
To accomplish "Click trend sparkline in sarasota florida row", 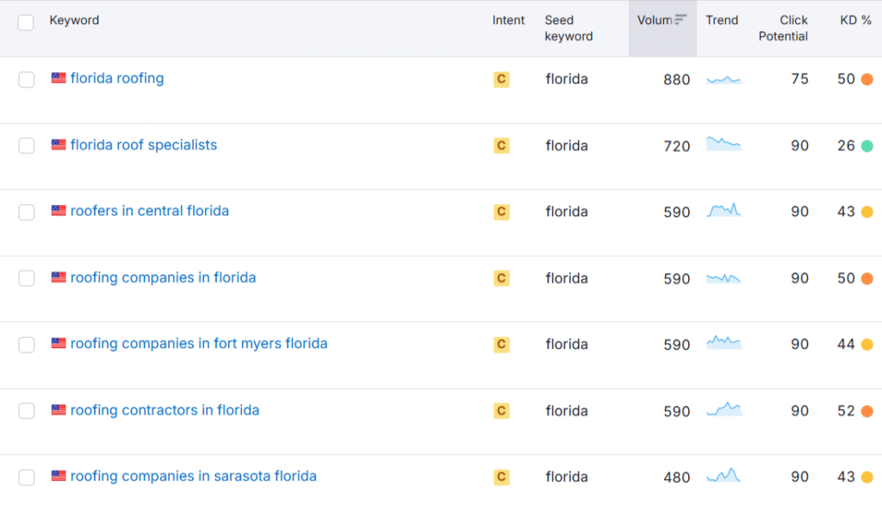I will (724, 476).
